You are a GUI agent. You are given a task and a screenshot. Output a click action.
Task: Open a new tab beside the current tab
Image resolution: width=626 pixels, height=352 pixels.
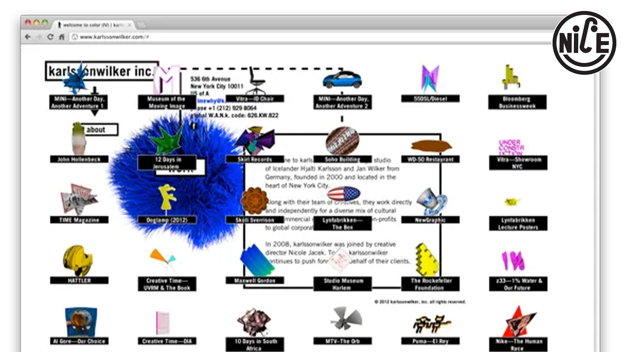coord(141,25)
